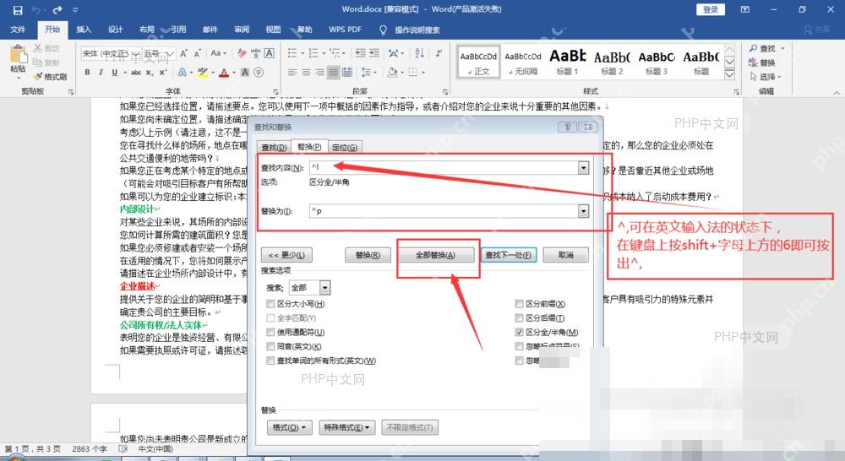Apply superscript formatting
The height and width of the screenshot is (461, 845).
(162, 72)
